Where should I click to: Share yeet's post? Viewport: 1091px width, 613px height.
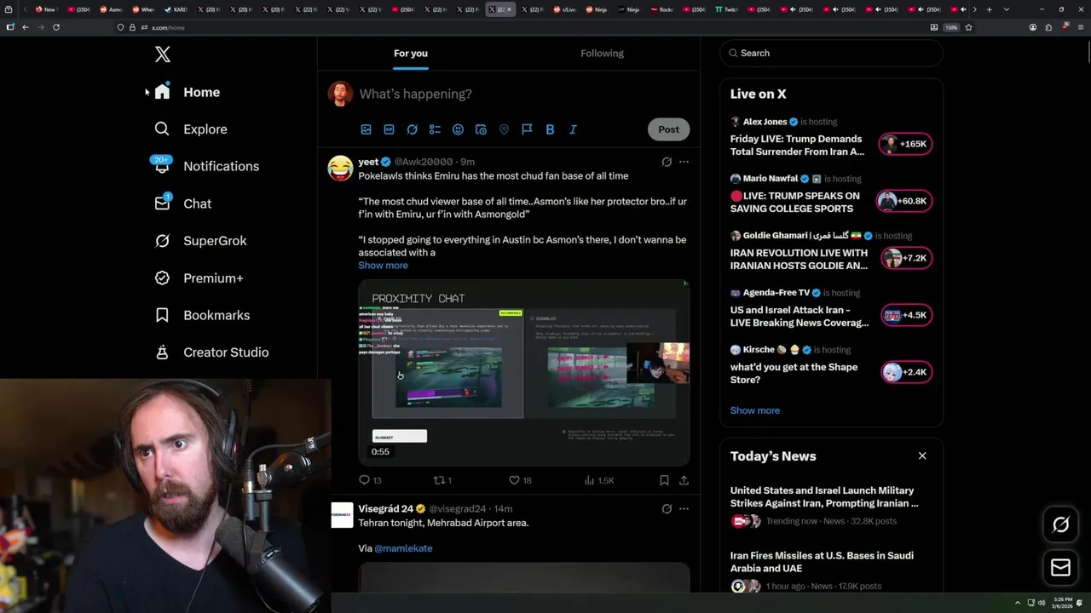pos(684,480)
